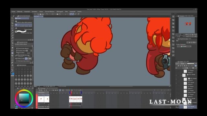Image resolution: width=207 pixels, height=116 pixels.
Task: Select the Text tool
Action: coord(12,65)
